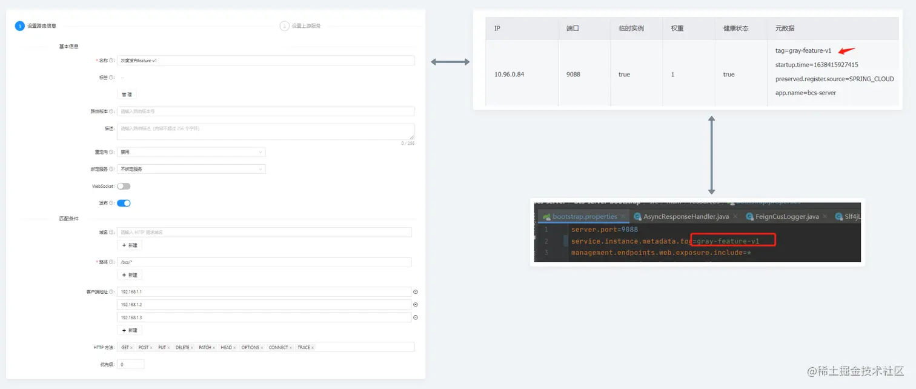The image size is (916, 389).
Task: Remove the DELETE method tag
Action: pyautogui.click(x=191, y=347)
